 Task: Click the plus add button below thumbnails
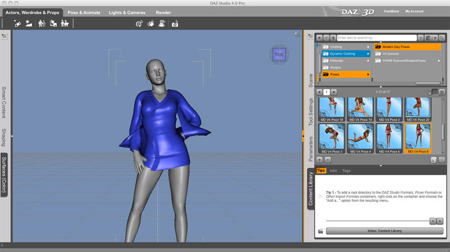click(319, 160)
